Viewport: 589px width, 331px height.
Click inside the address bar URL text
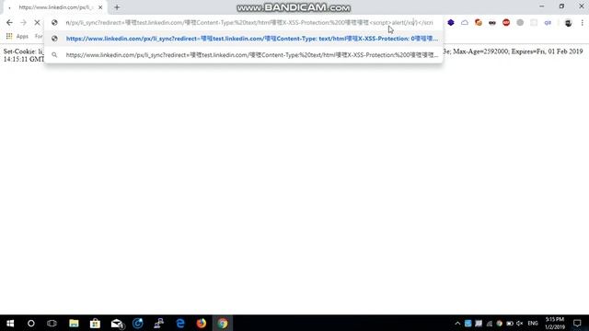pos(249,22)
